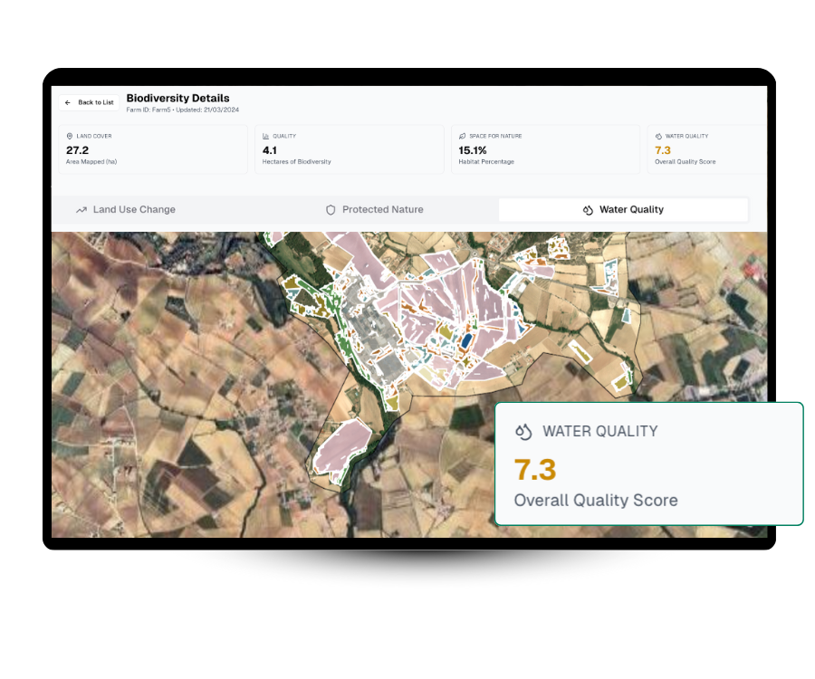
Task: Click the droplet icon on Water Quality tab
Action: click(588, 209)
